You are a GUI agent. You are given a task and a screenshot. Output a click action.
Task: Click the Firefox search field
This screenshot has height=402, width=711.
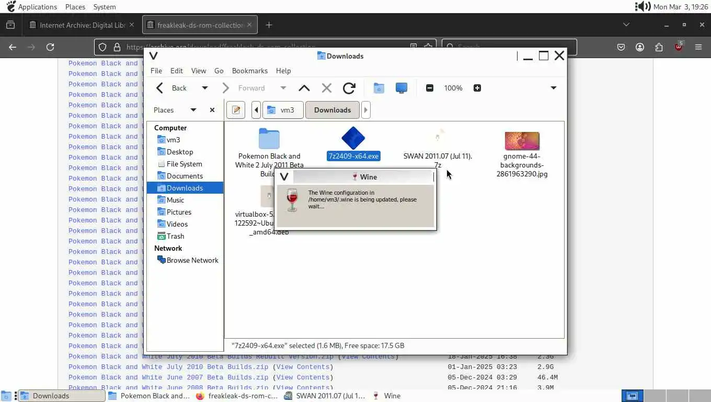click(509, 47)
